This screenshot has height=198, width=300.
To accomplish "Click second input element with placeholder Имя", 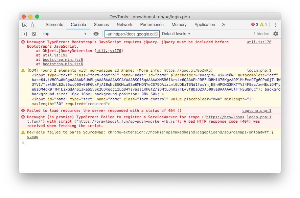I will [x=142, y=101].
